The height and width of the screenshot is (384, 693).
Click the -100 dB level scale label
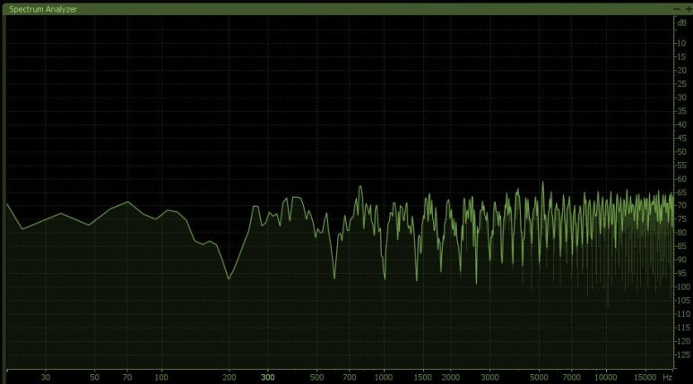683,287
